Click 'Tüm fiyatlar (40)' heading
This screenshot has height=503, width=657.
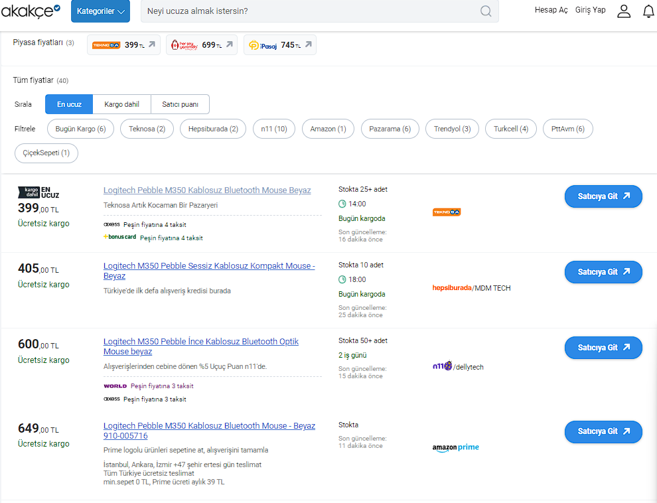(x=40, y=80)
